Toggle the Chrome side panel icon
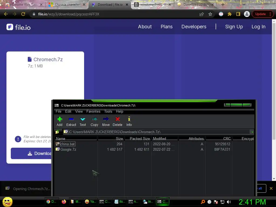Image resolution: width=276 pixels, height=207 pixels. tap(238, 14)
